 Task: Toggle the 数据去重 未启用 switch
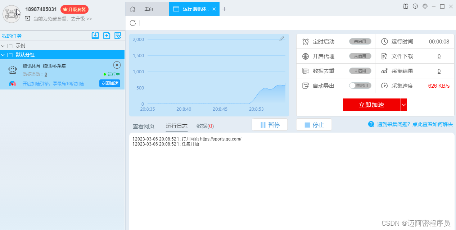[360, 71]
